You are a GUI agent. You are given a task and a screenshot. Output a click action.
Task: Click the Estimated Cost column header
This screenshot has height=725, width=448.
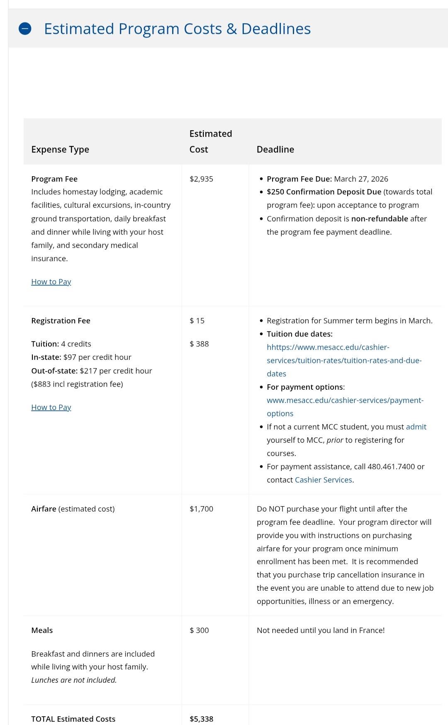pos(210,141)
